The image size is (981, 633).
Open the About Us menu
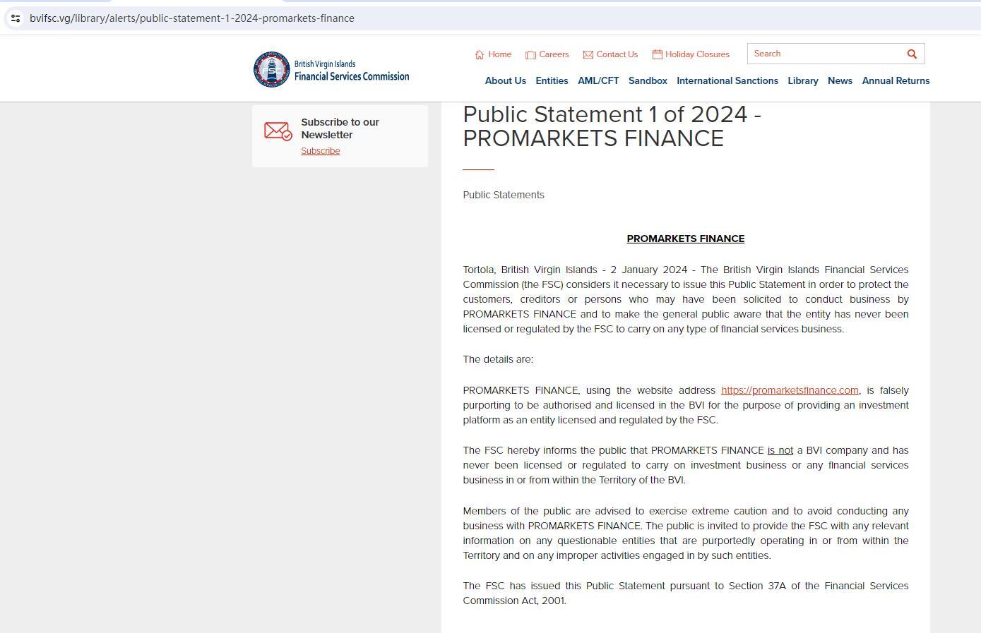(x=505, y=80)
